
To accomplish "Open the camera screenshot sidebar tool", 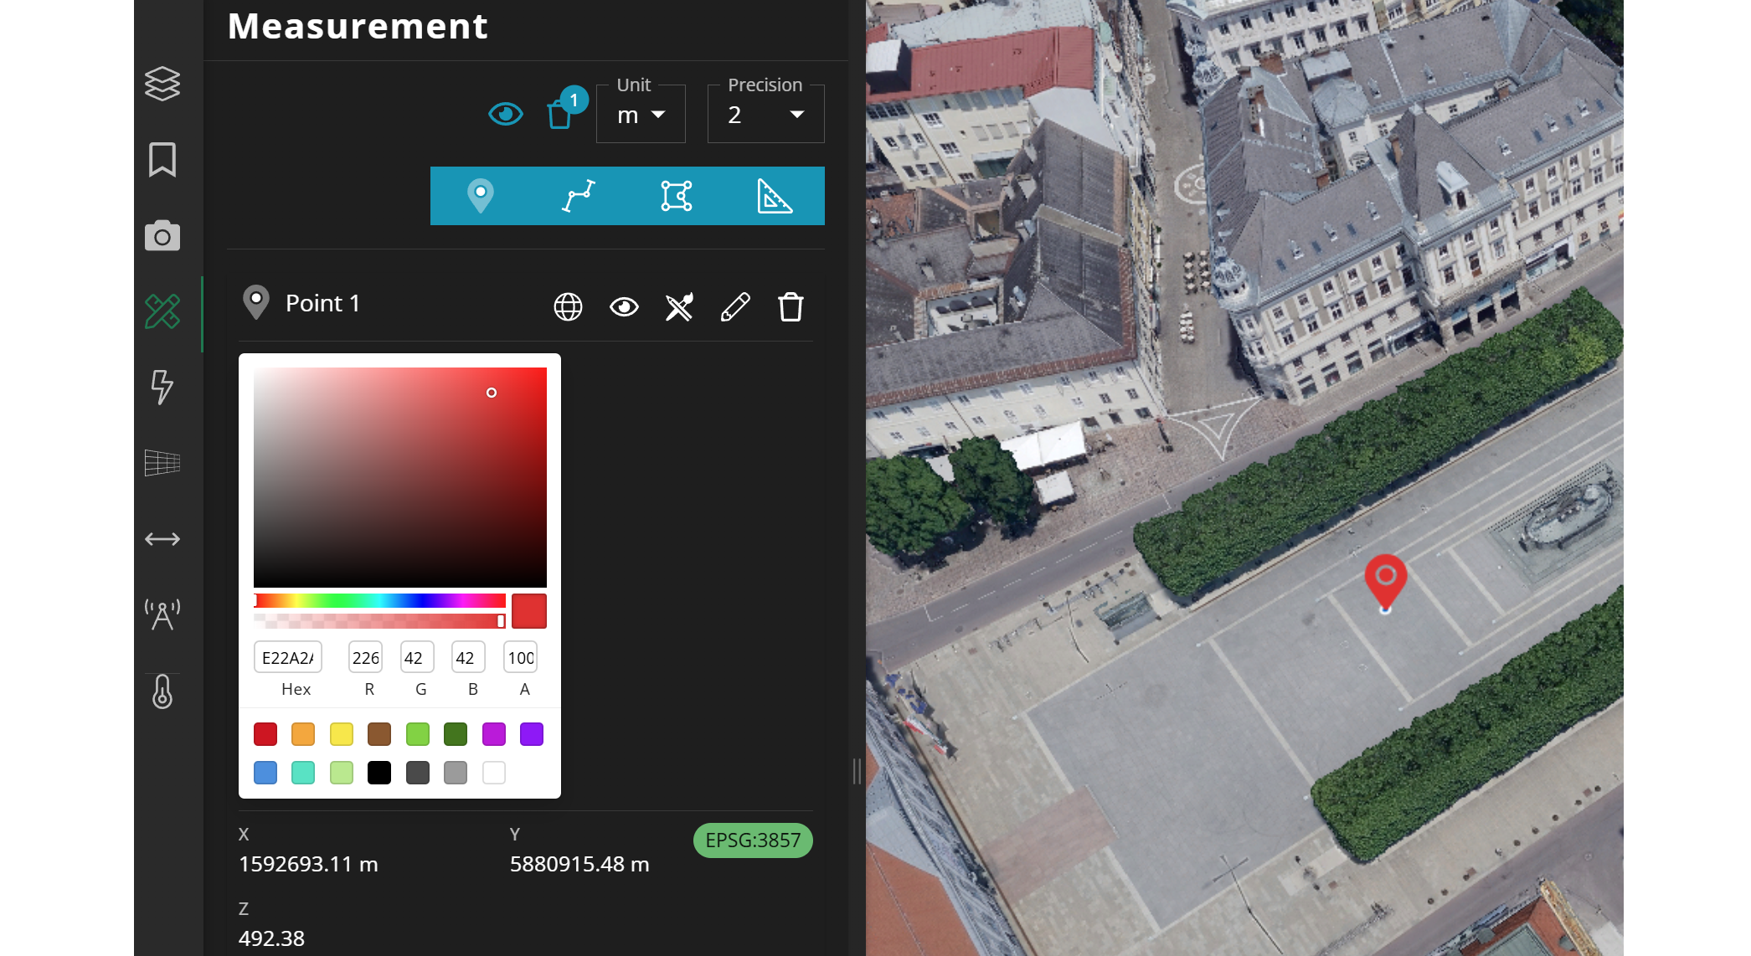I will point(162,236).
